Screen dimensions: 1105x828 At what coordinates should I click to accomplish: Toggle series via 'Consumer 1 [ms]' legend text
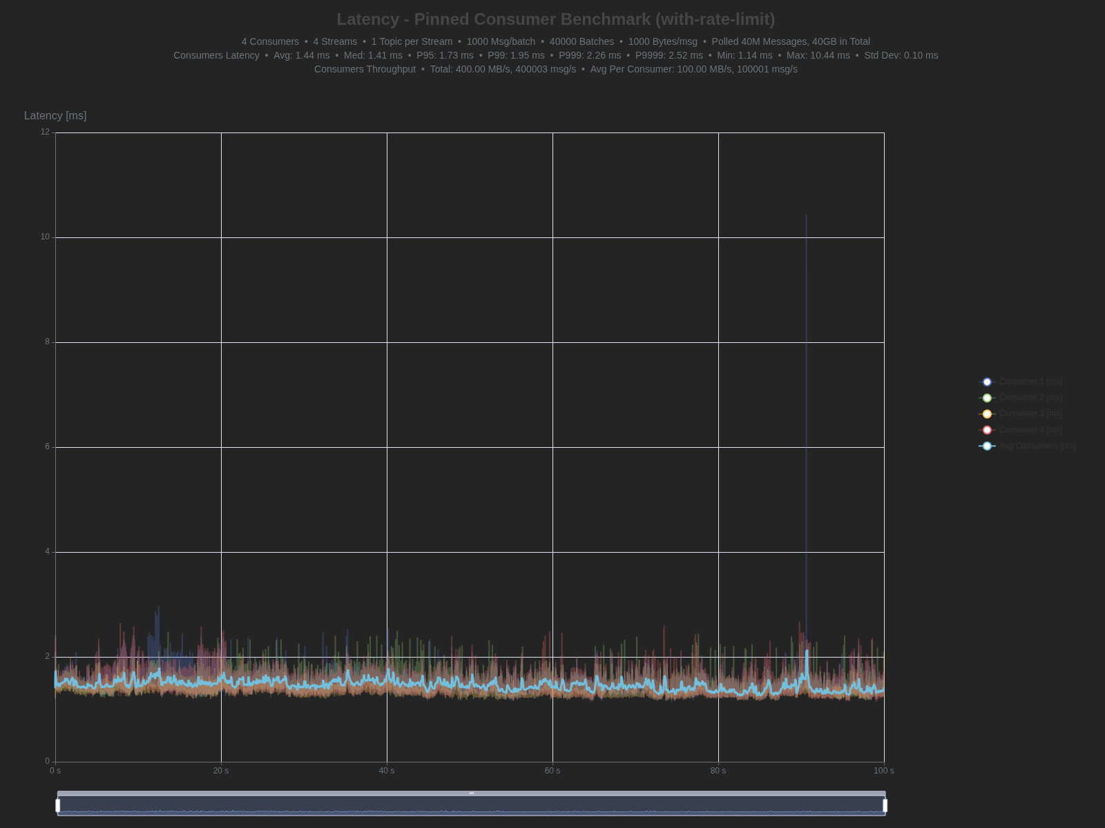coord(1030,382)
